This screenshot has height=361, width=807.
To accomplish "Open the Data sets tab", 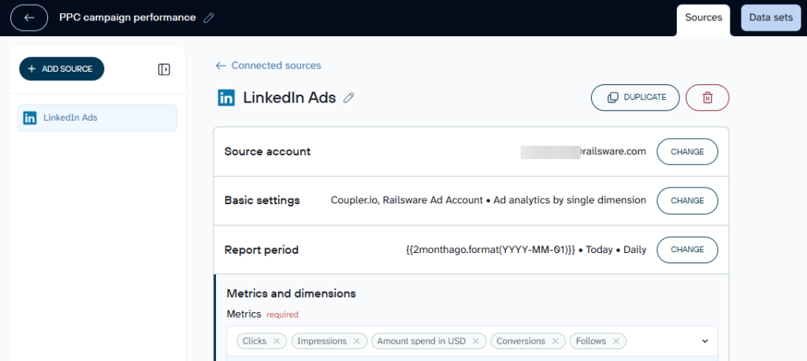I will pyautogui.click(x=771, y=18).
